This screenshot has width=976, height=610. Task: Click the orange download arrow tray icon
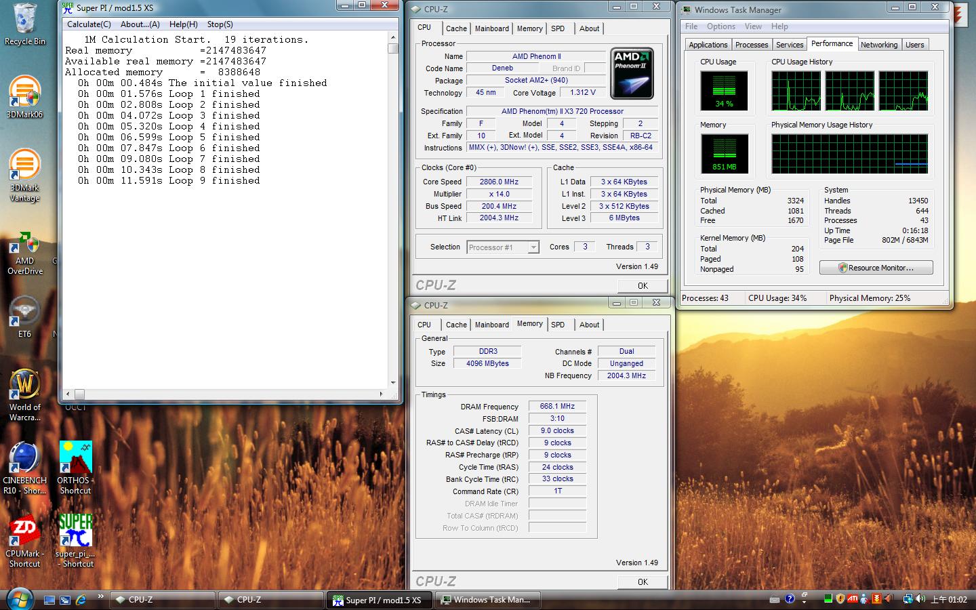pos(876,598)
